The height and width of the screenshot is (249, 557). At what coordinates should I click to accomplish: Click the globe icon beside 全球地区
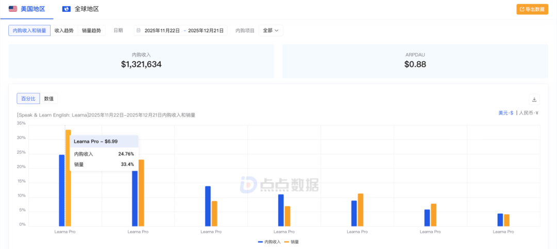click(x=67, y=9)
